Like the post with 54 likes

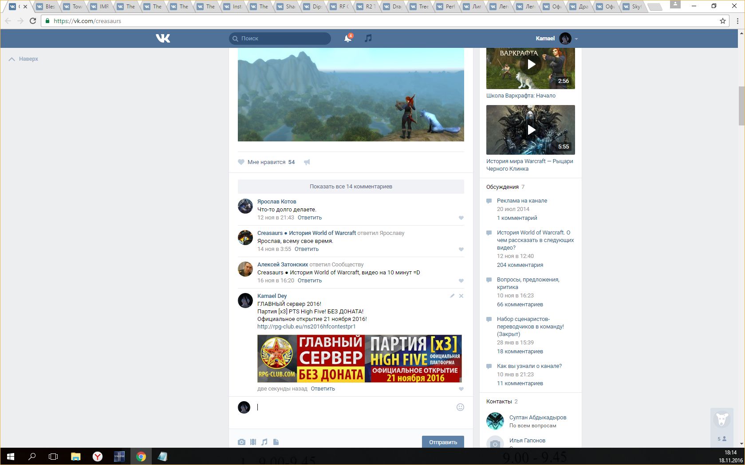click(x=241, y=162)
